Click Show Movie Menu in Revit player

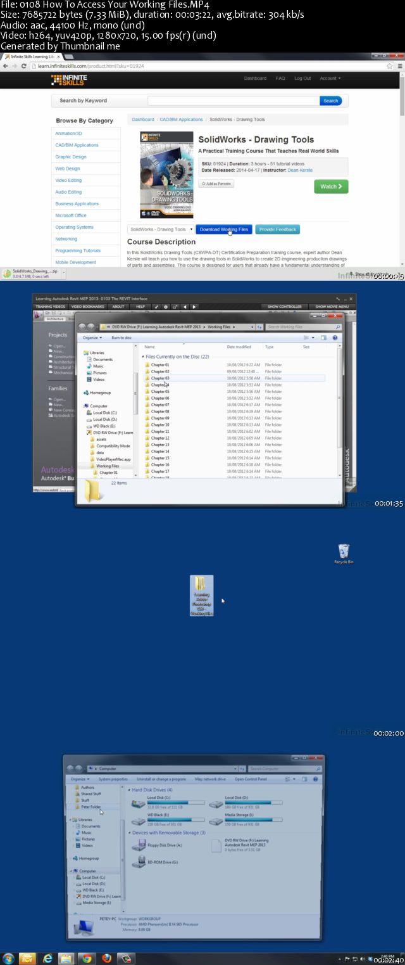click(332, 307)
